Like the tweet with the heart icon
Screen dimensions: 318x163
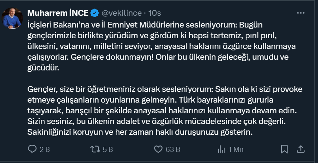point(158,149)
